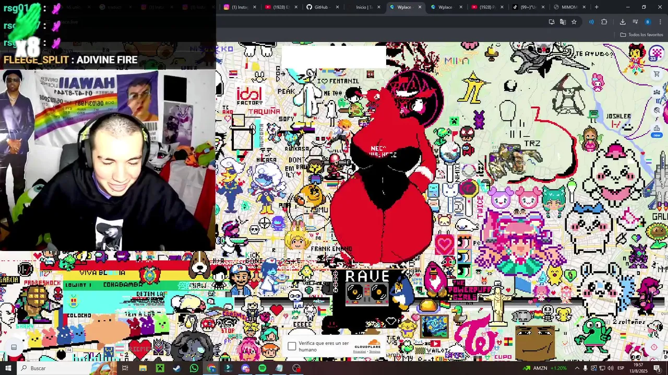Open the media controls icon
This screenshot has height=375, width=668.
(x=635, y=22)
